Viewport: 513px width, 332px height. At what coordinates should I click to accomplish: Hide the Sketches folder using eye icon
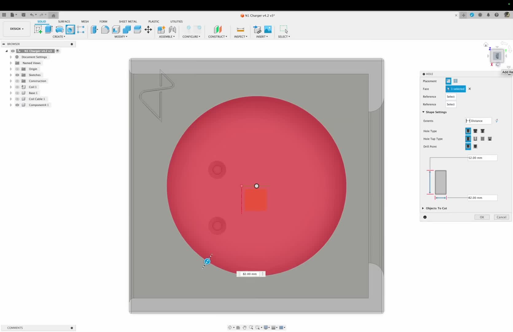tap(17, 75)
